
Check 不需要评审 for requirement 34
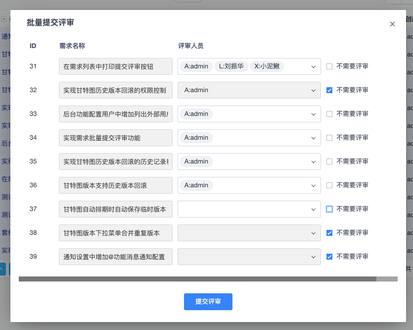point(329,138)
